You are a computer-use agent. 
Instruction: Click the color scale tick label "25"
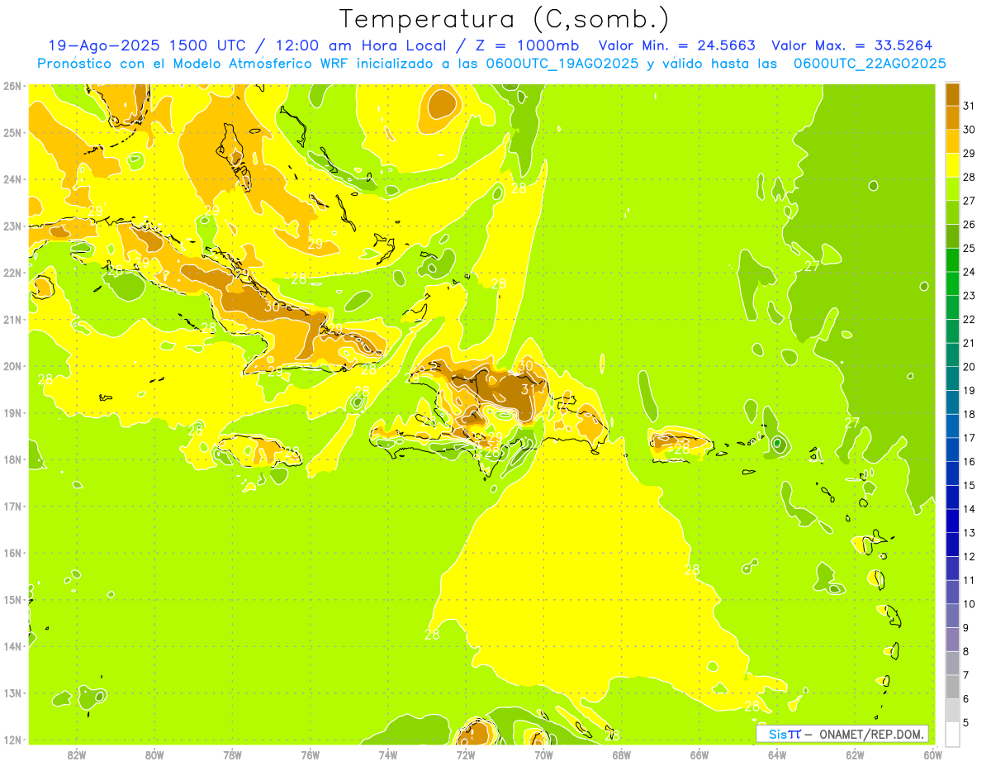[x=970, y=248]
